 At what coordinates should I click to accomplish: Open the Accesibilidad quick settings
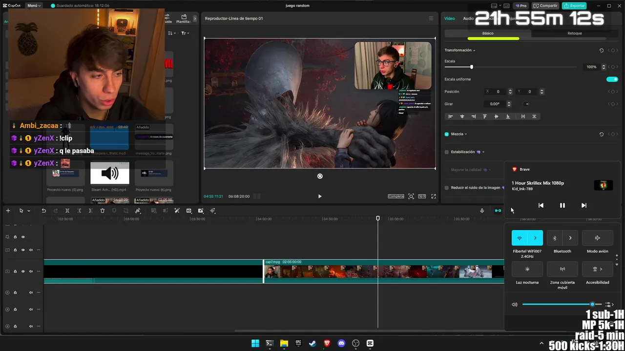pyautogui.click(x=598, y=269)
